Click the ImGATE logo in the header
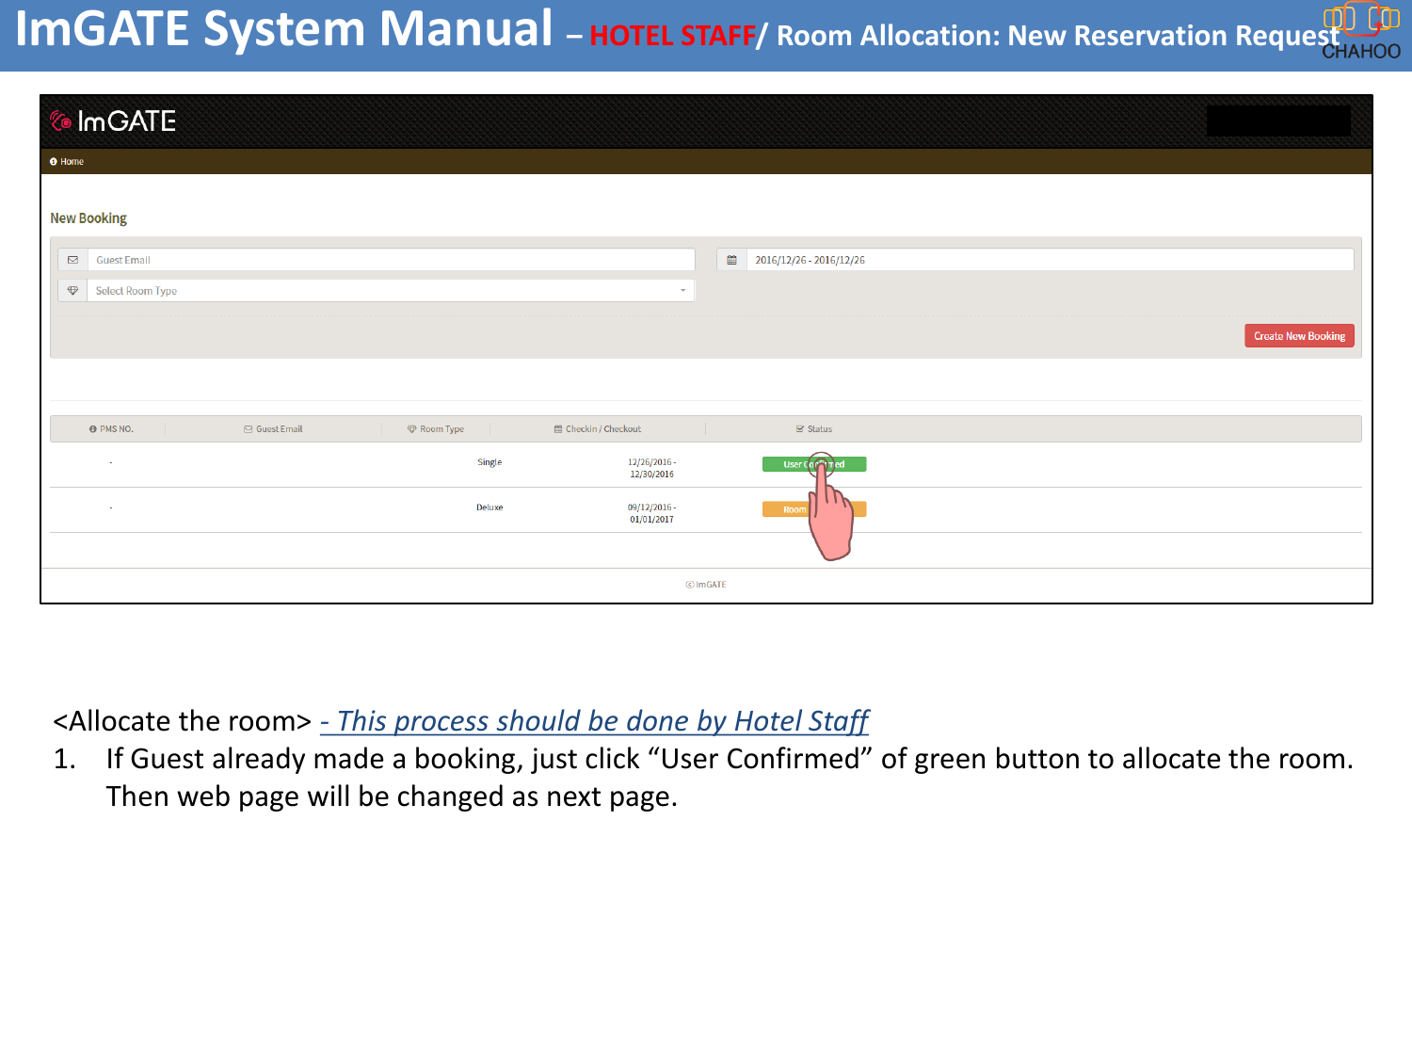Image resolution: width=1412 pixels, height=1046 pixels. click(113, 122)
